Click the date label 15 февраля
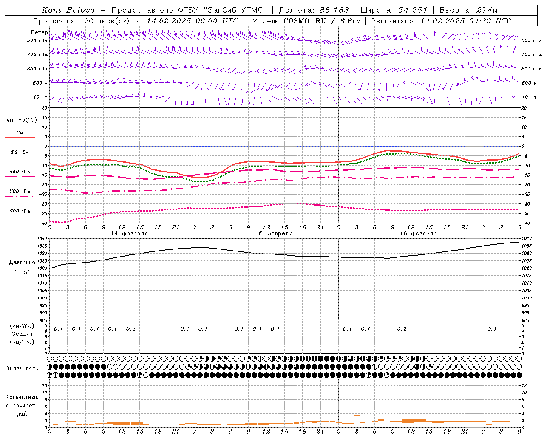Viewport: 544px width, 435px height. (x=274, y=234)
